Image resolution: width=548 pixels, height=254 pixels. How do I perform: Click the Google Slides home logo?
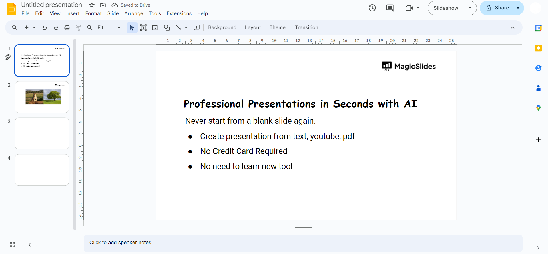(x=12, y=9)
